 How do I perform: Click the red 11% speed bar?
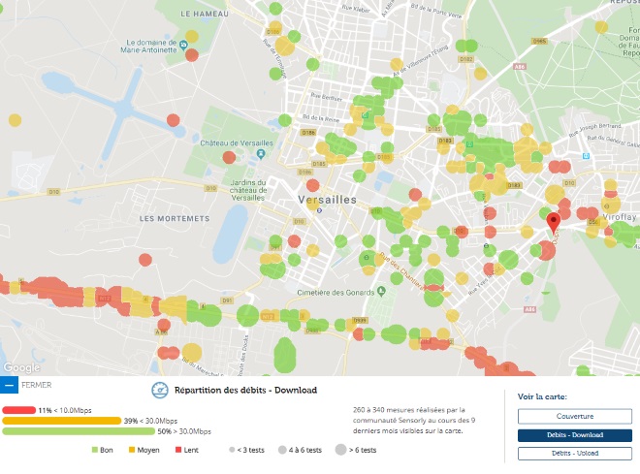[x=18, y=410]
